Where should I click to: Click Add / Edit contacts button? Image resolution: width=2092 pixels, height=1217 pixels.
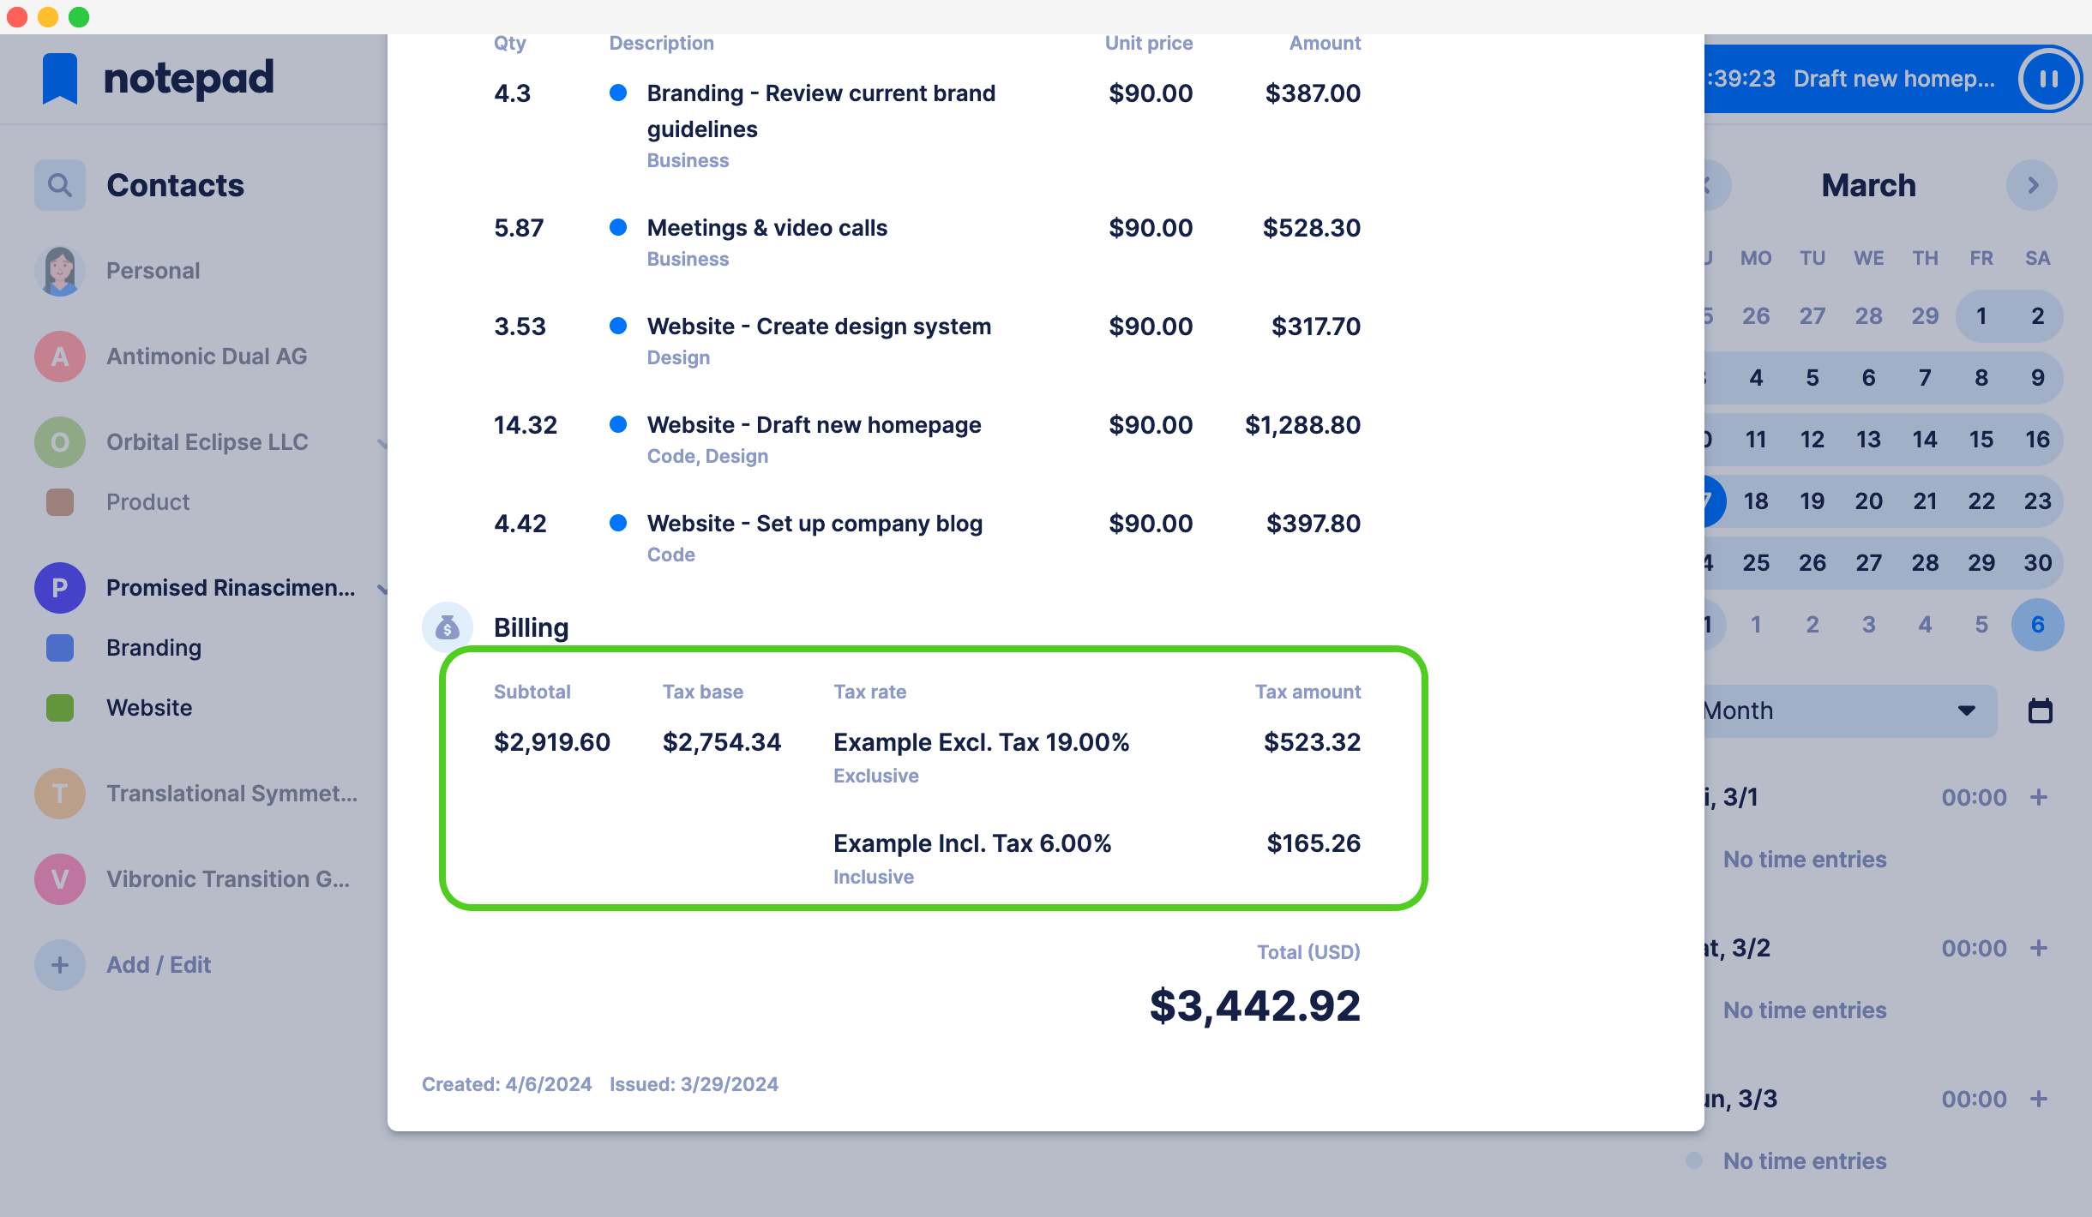coord(158,963)
